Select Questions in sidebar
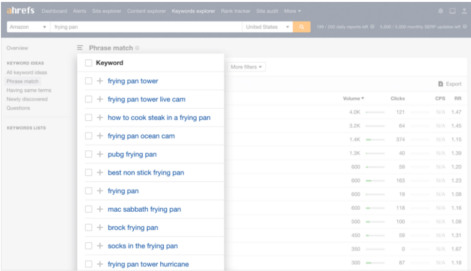Image resolution: width=471 pixels, height=271 pixels. (18, 108)
